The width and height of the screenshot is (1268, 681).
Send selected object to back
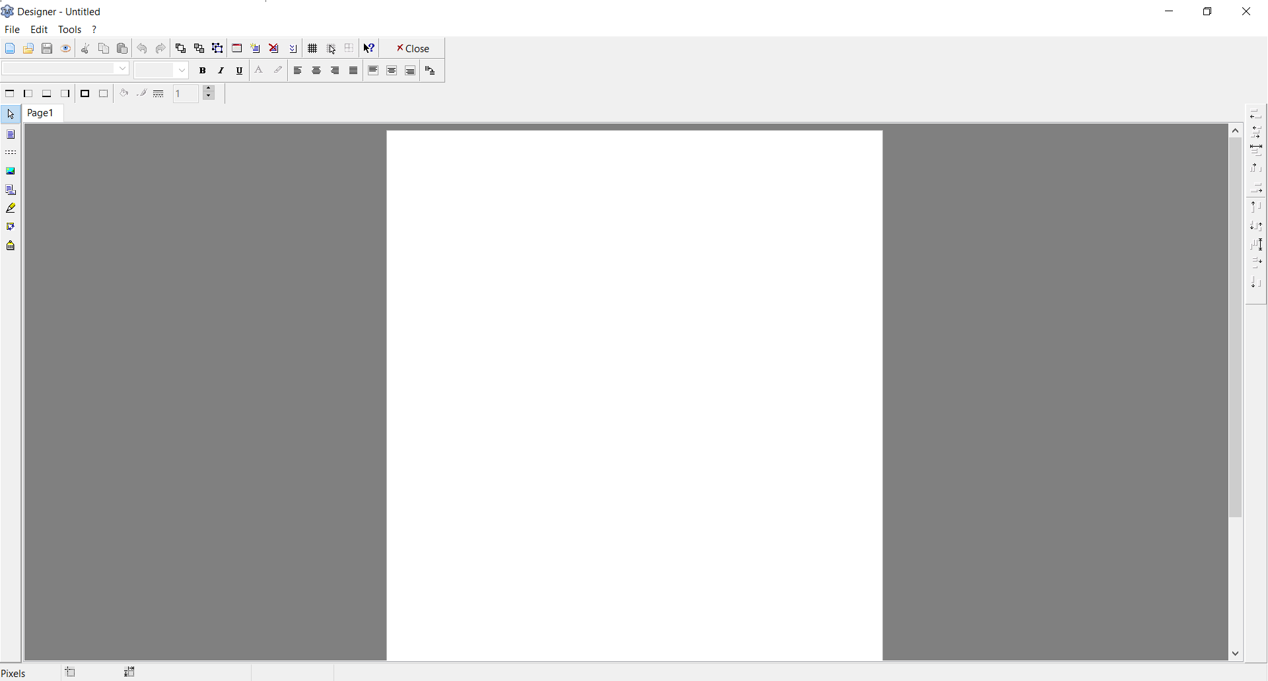coord(199,48)
